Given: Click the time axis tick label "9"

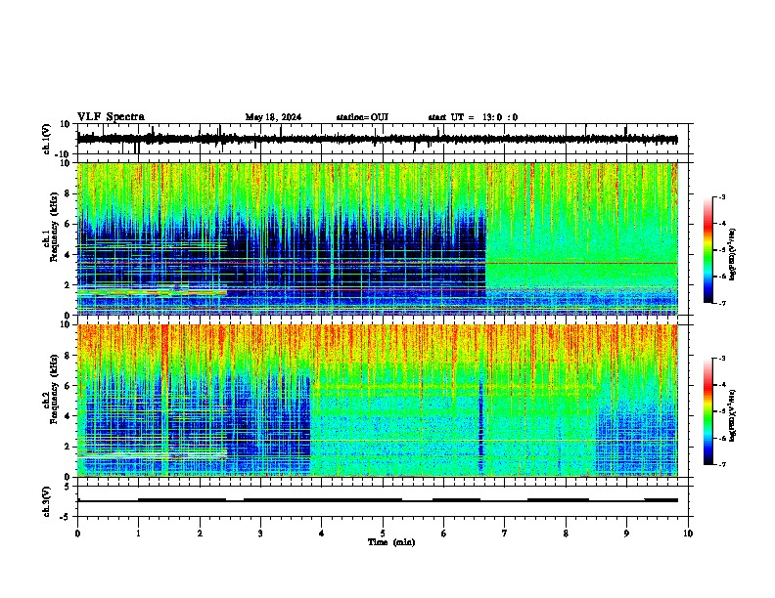Looking at the screenshot, I should (x=626, y=534).
